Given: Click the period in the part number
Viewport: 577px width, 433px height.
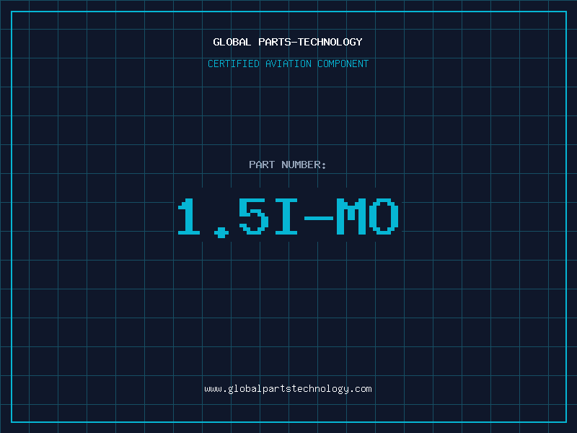Looking at the screenshot, I should (221, 232).
